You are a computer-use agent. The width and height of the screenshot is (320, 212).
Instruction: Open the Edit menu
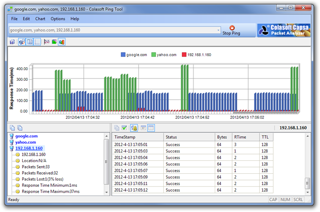[26, 19]
